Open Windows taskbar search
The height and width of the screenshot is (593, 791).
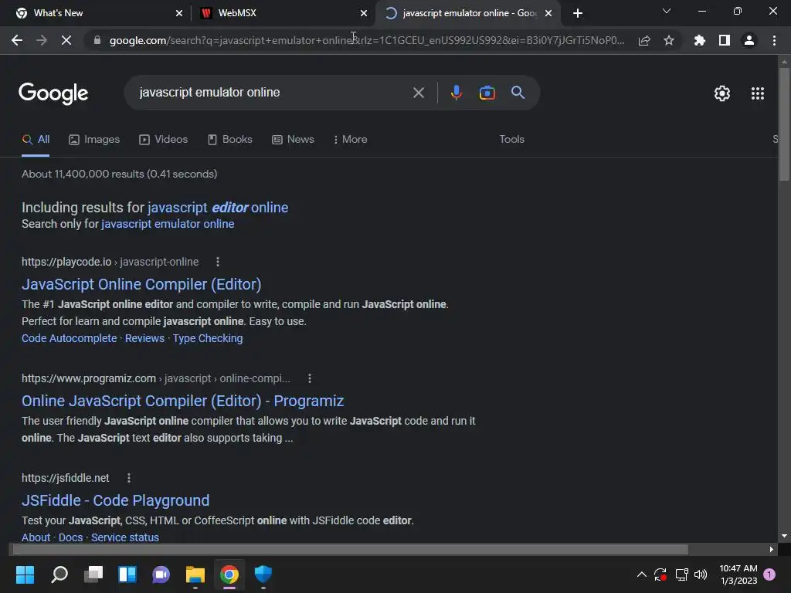tap(59, 574)
